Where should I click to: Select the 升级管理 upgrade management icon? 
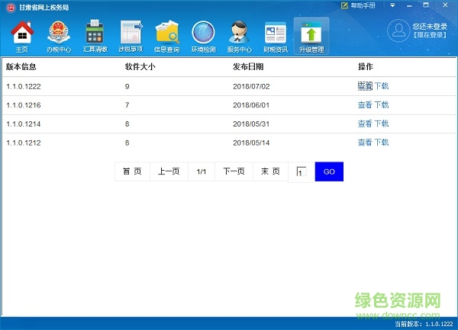(311, 35)
